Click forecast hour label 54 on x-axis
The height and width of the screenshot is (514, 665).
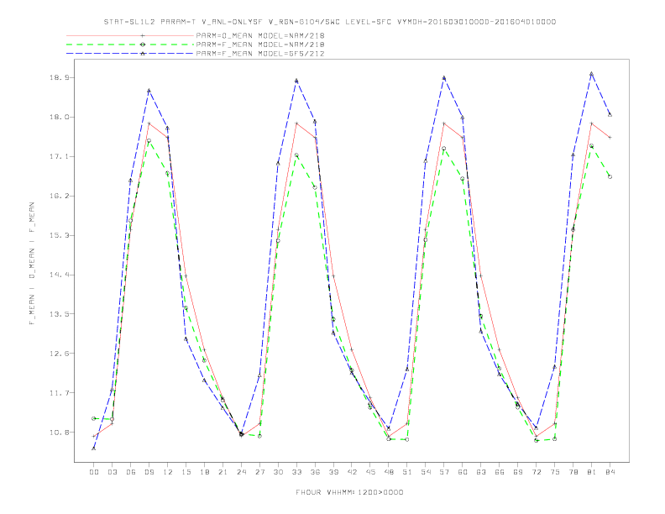pyautogui.click(x=426, y=472)
